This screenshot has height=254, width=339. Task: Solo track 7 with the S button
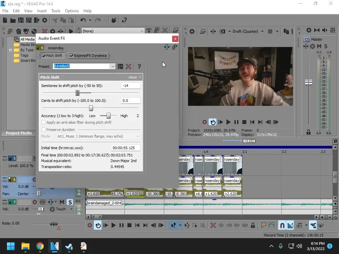[70, 202]
